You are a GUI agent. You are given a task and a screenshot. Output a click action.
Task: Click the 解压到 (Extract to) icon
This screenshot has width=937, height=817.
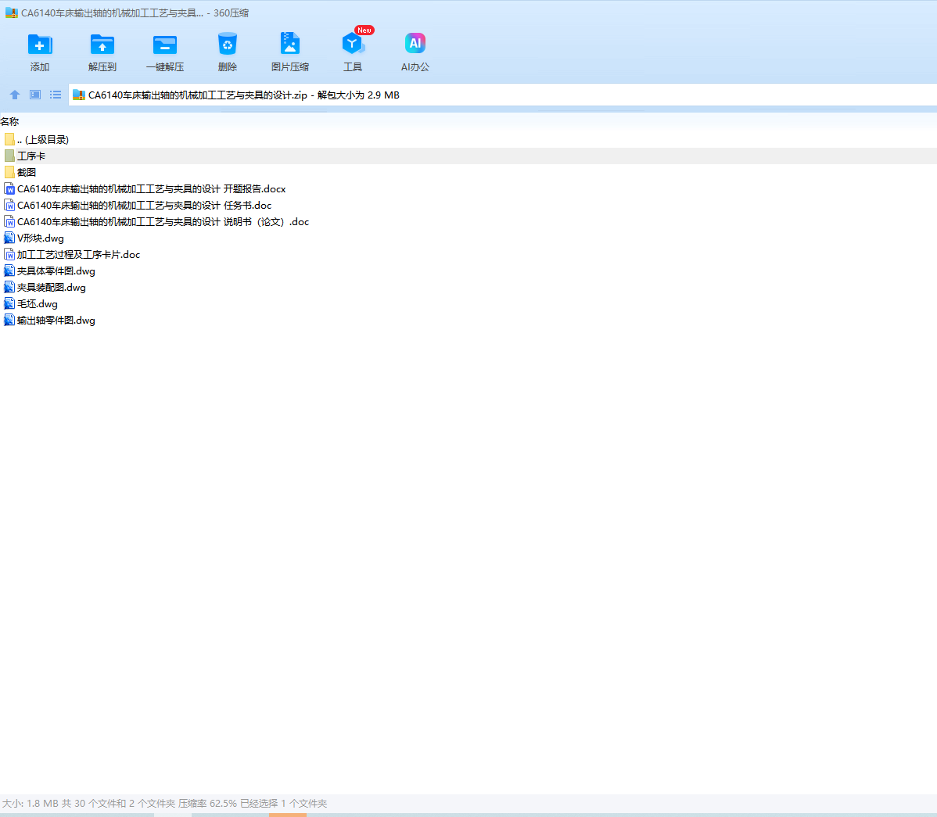(102, 45)
